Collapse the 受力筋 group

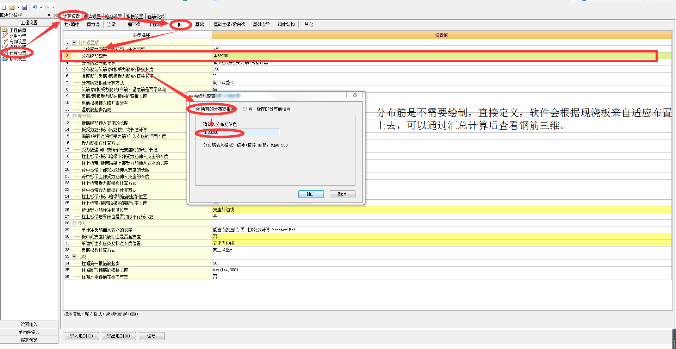pos(74,116)
